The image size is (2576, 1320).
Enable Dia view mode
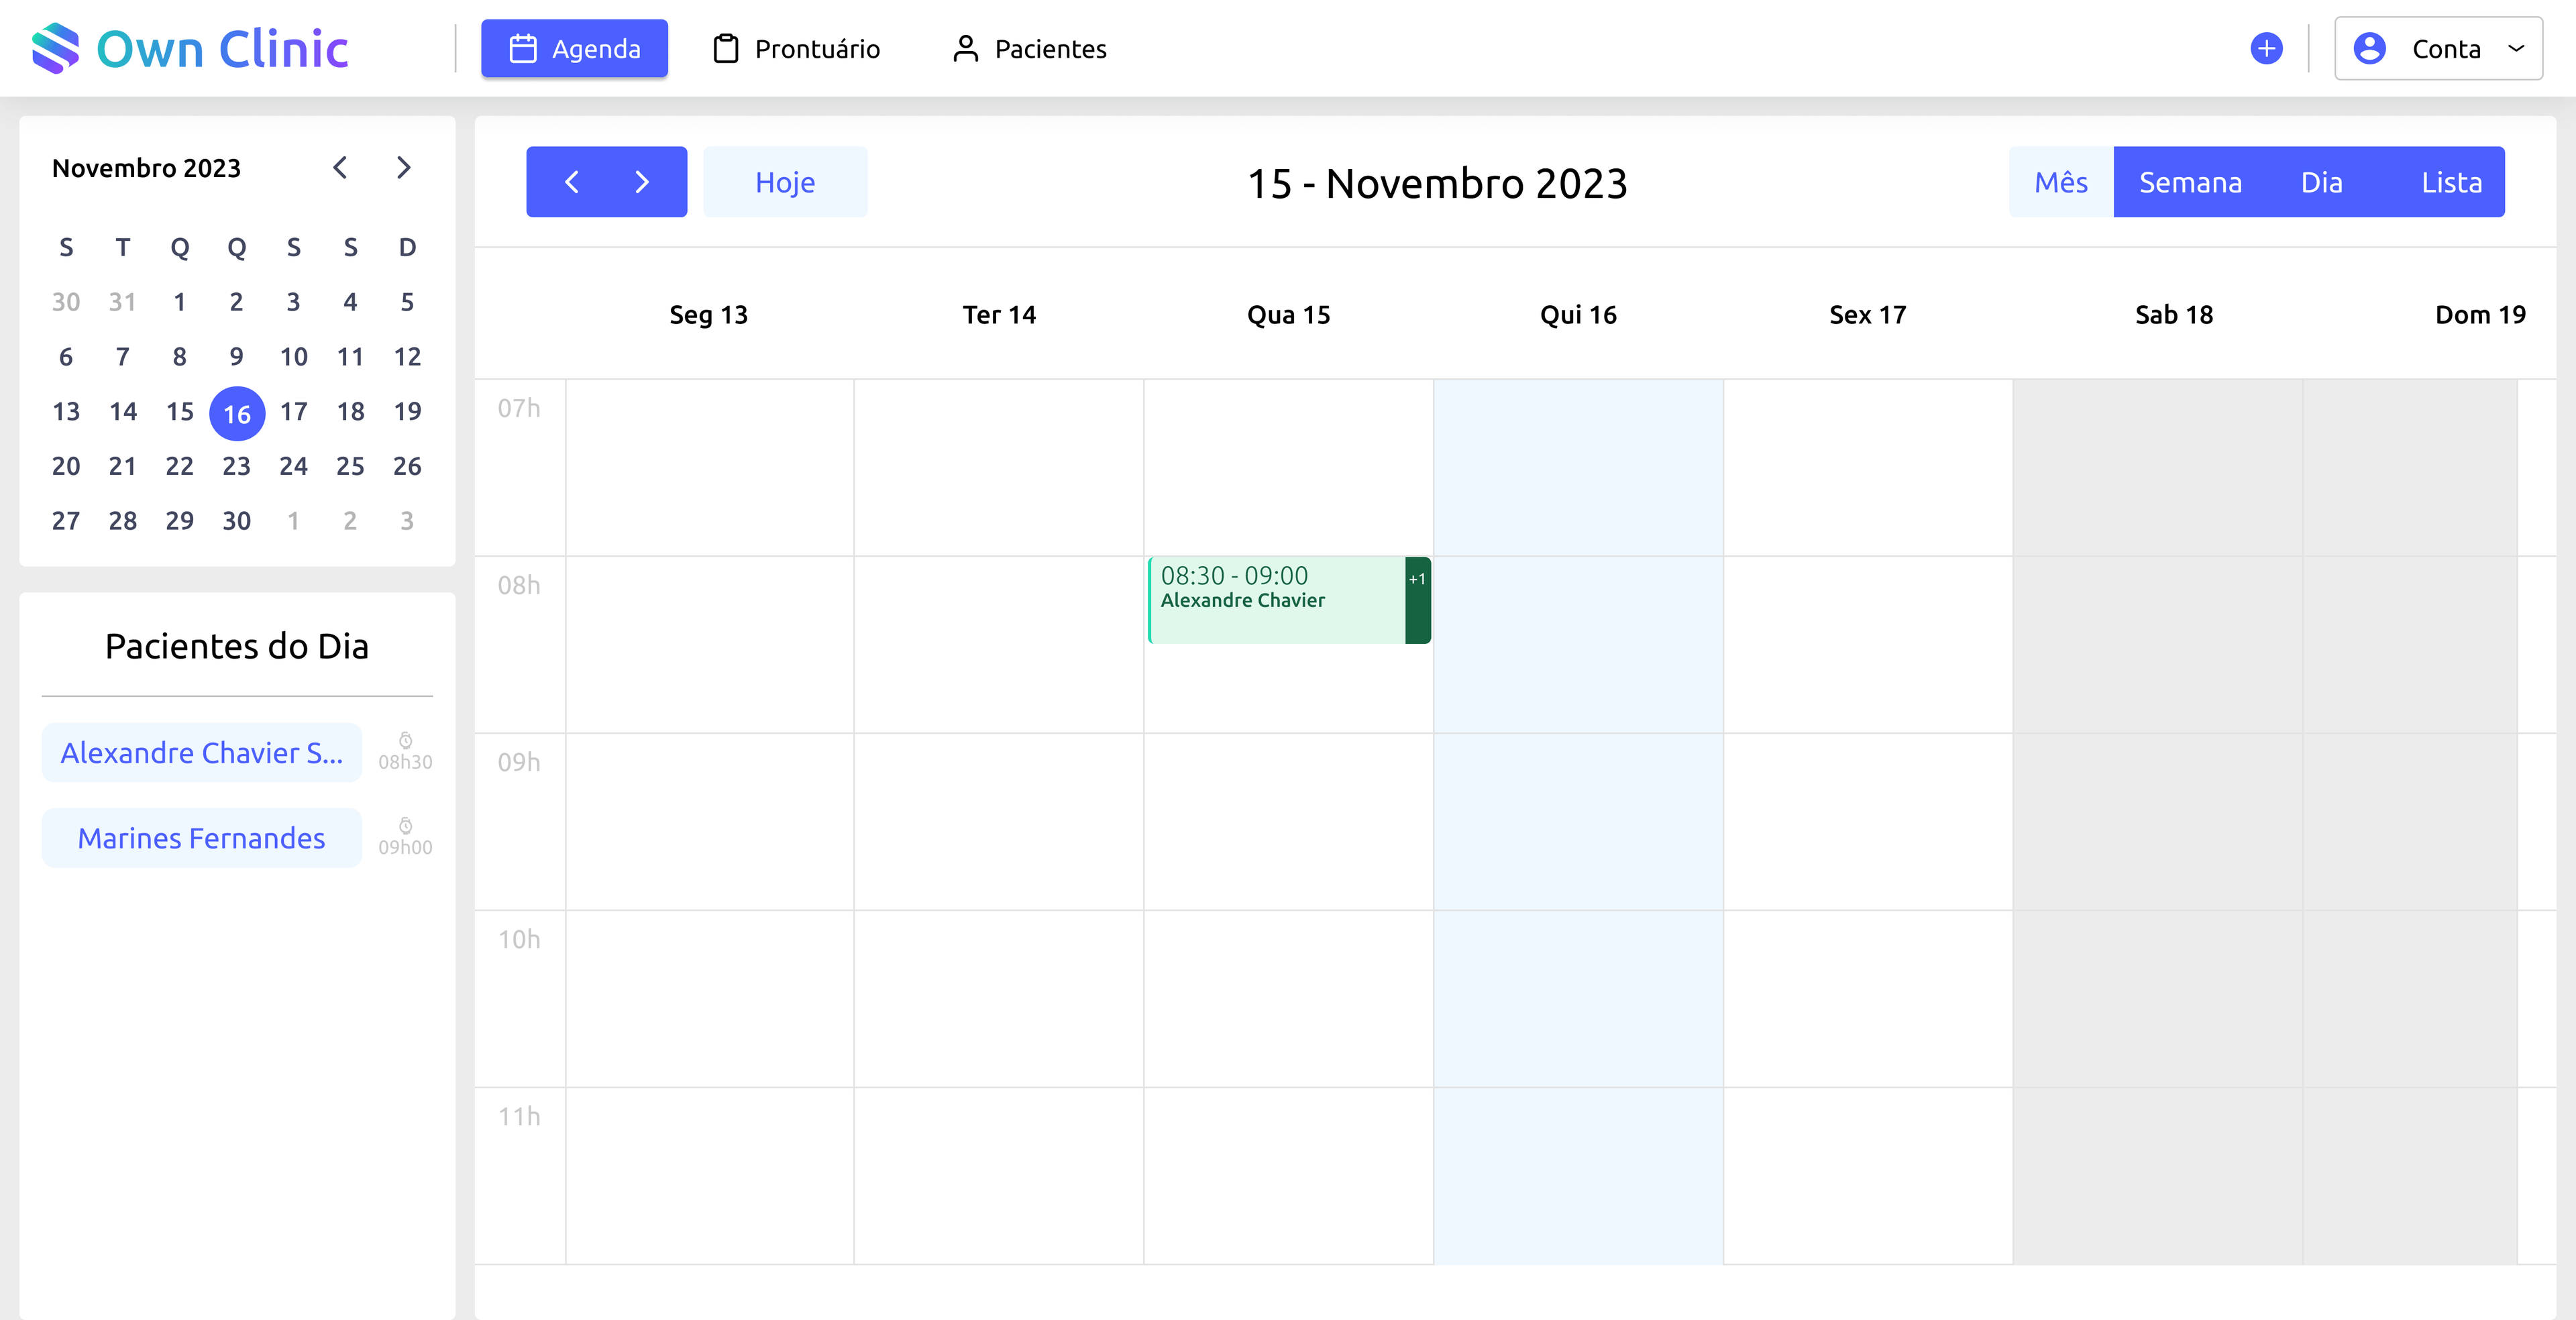click(x=2322, y=182)
